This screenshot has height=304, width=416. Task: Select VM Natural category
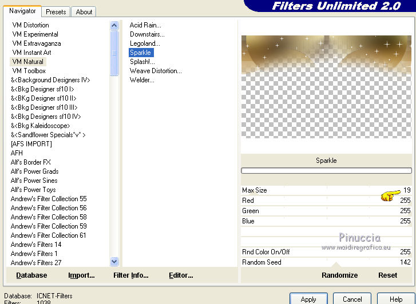click(28, 62)
